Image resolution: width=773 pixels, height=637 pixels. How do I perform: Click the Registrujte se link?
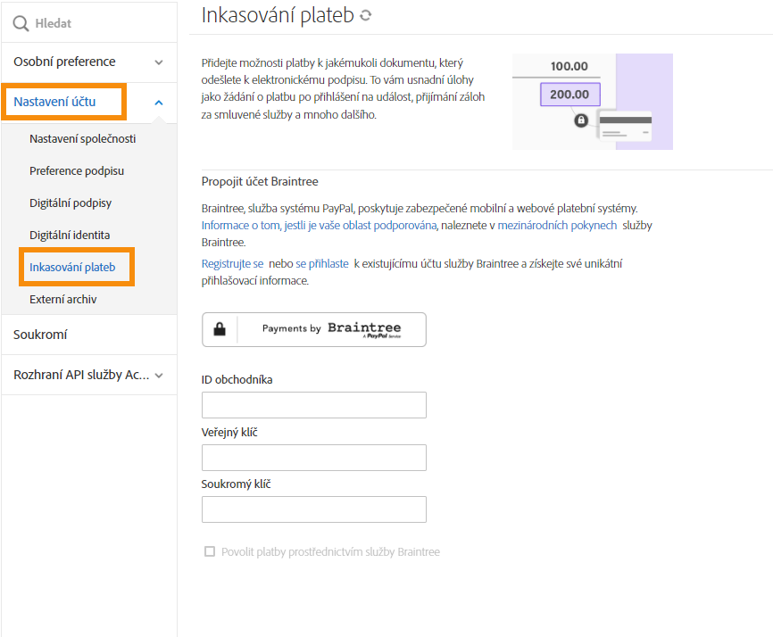(232, 264)
